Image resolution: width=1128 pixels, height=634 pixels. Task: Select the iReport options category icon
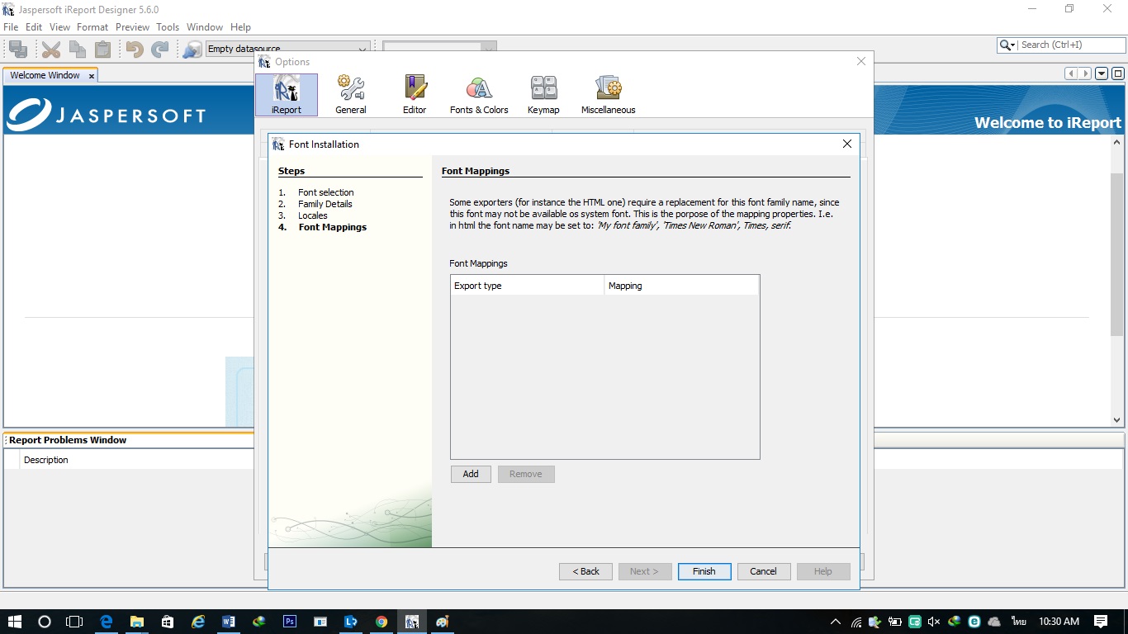(286, 94)
